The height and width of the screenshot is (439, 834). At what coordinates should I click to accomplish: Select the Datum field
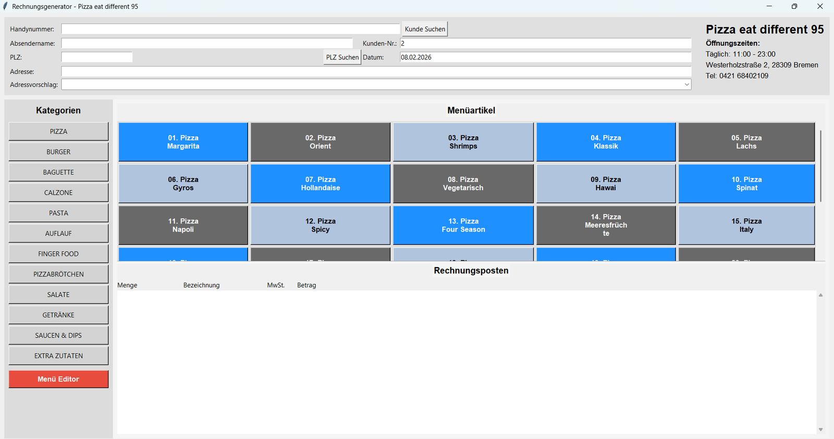click(x=545, y=57)
